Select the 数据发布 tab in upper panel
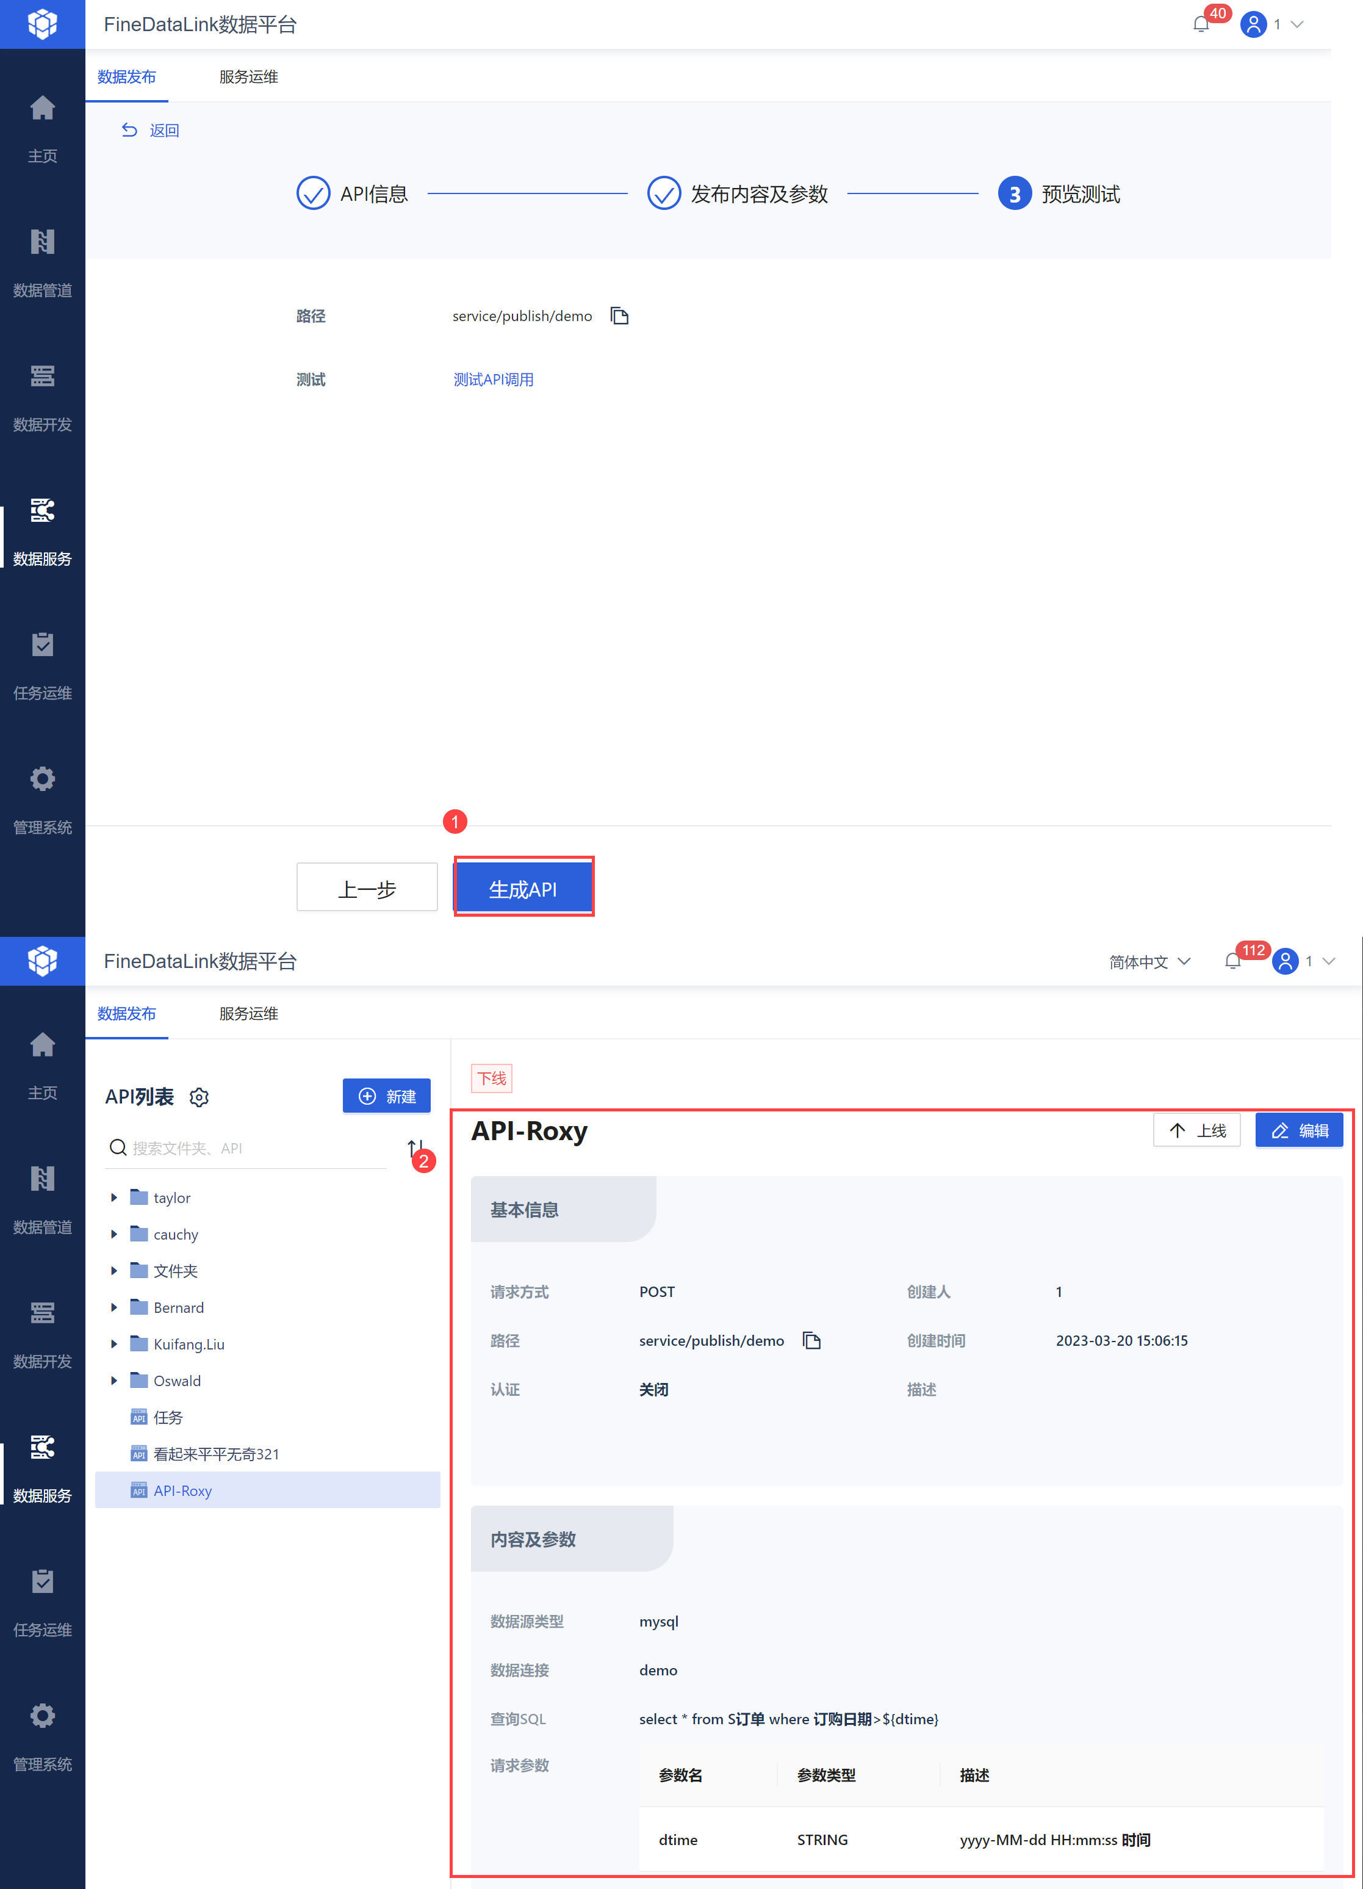The image size is (1363, 1889). pos(126,77)
